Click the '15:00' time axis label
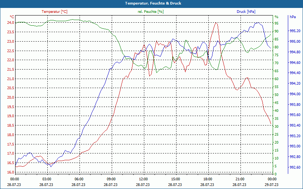This screenshot has width=303, height=189. [175, 179]
